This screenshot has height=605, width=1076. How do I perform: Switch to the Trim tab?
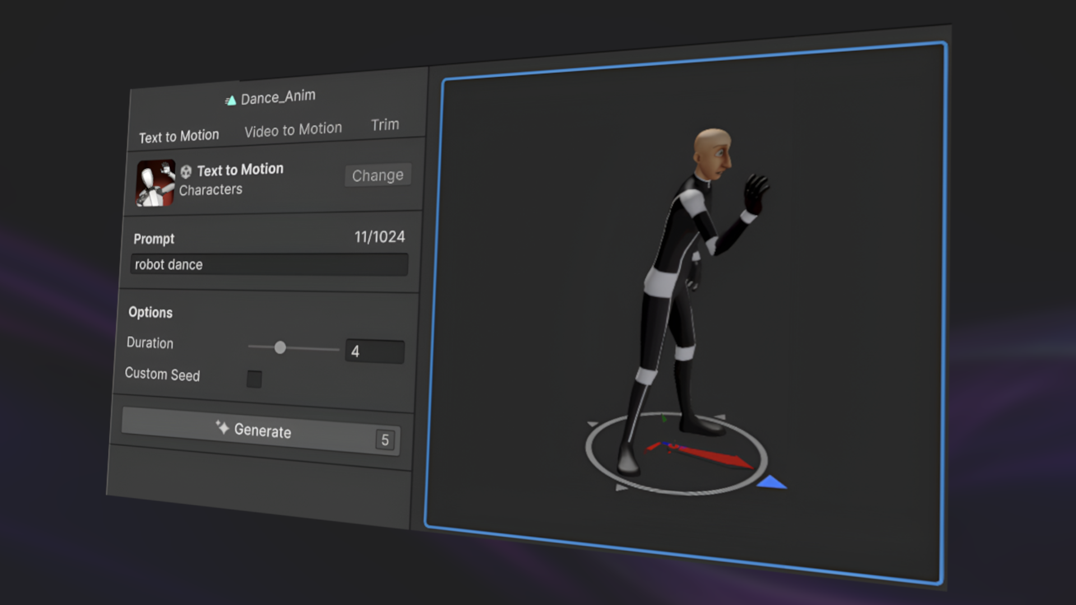[385, 124]
